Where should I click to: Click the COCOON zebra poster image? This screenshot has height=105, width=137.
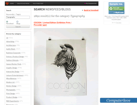point(66,66)
